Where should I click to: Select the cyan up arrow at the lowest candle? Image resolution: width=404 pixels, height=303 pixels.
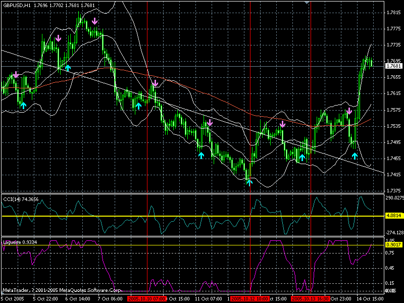coord(249,182)
